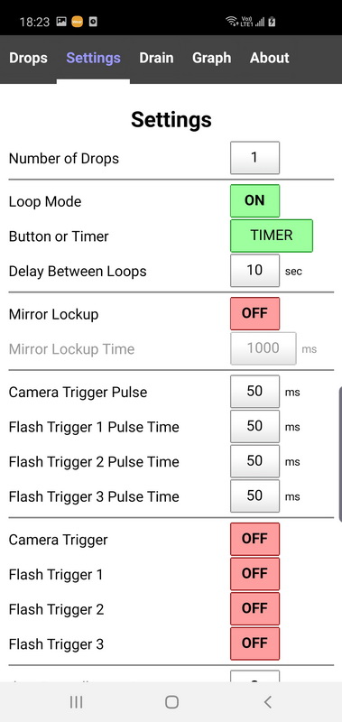Open the Graph tab
The width and height of the screenshot is (342, 722).
click(212, 58)
